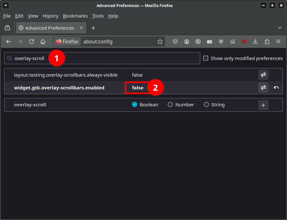Click the bold false value of the widget.gtk row

coord(138,87)
